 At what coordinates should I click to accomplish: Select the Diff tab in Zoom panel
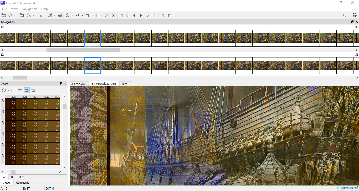point(21,177)
